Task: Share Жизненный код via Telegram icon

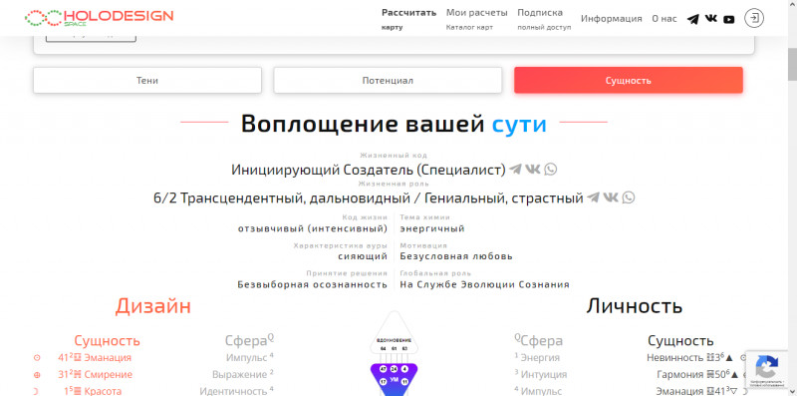Action: pos(516,169)
